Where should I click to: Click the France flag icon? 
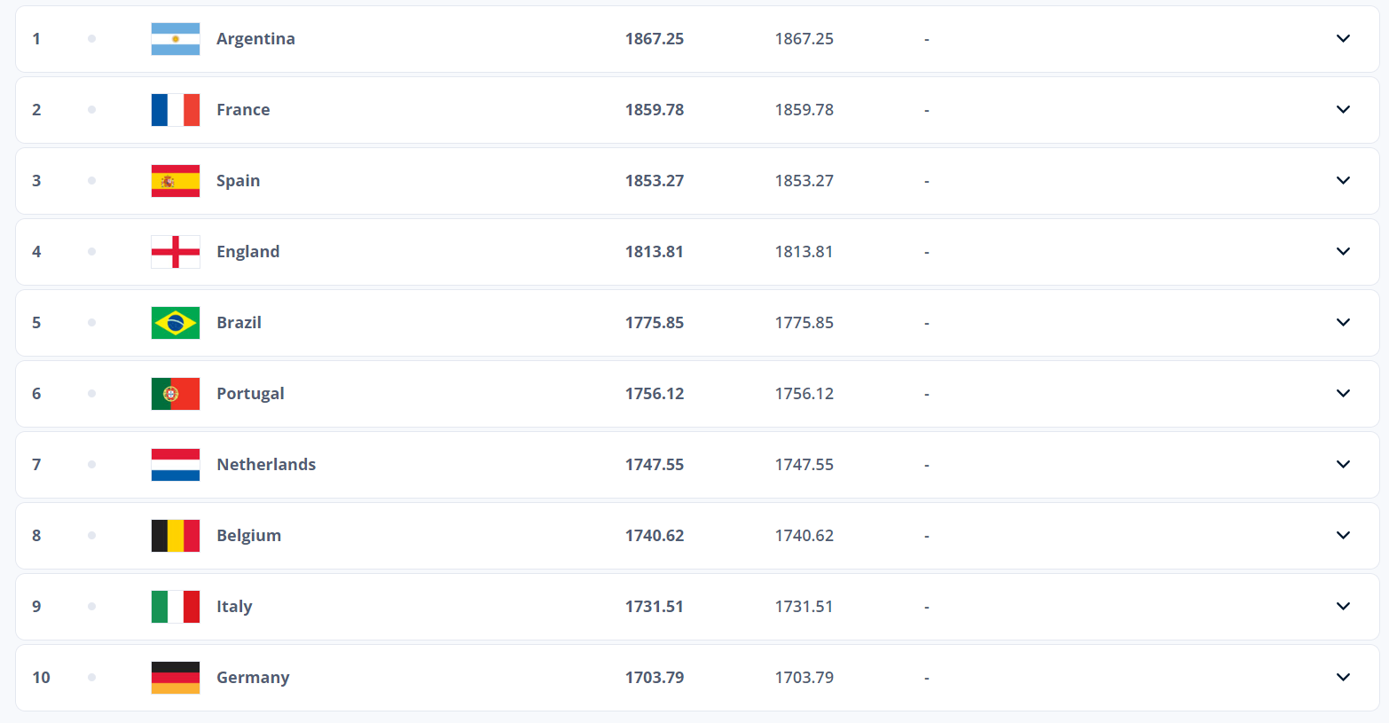pos(176,110)
